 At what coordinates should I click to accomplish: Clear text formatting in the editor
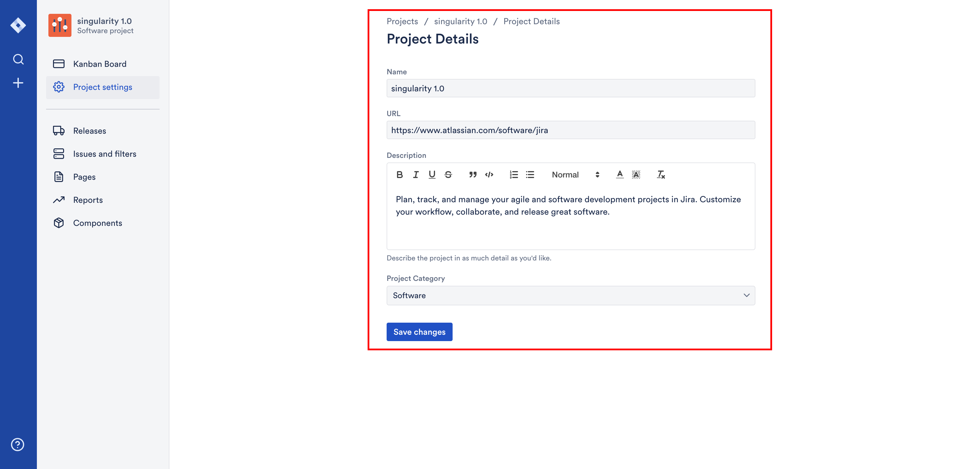coord(661,175)
